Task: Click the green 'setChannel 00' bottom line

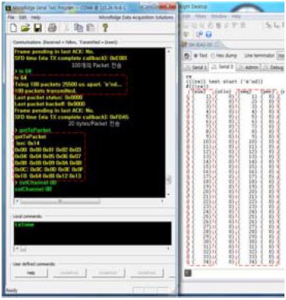Action: [x=33, y=189]
